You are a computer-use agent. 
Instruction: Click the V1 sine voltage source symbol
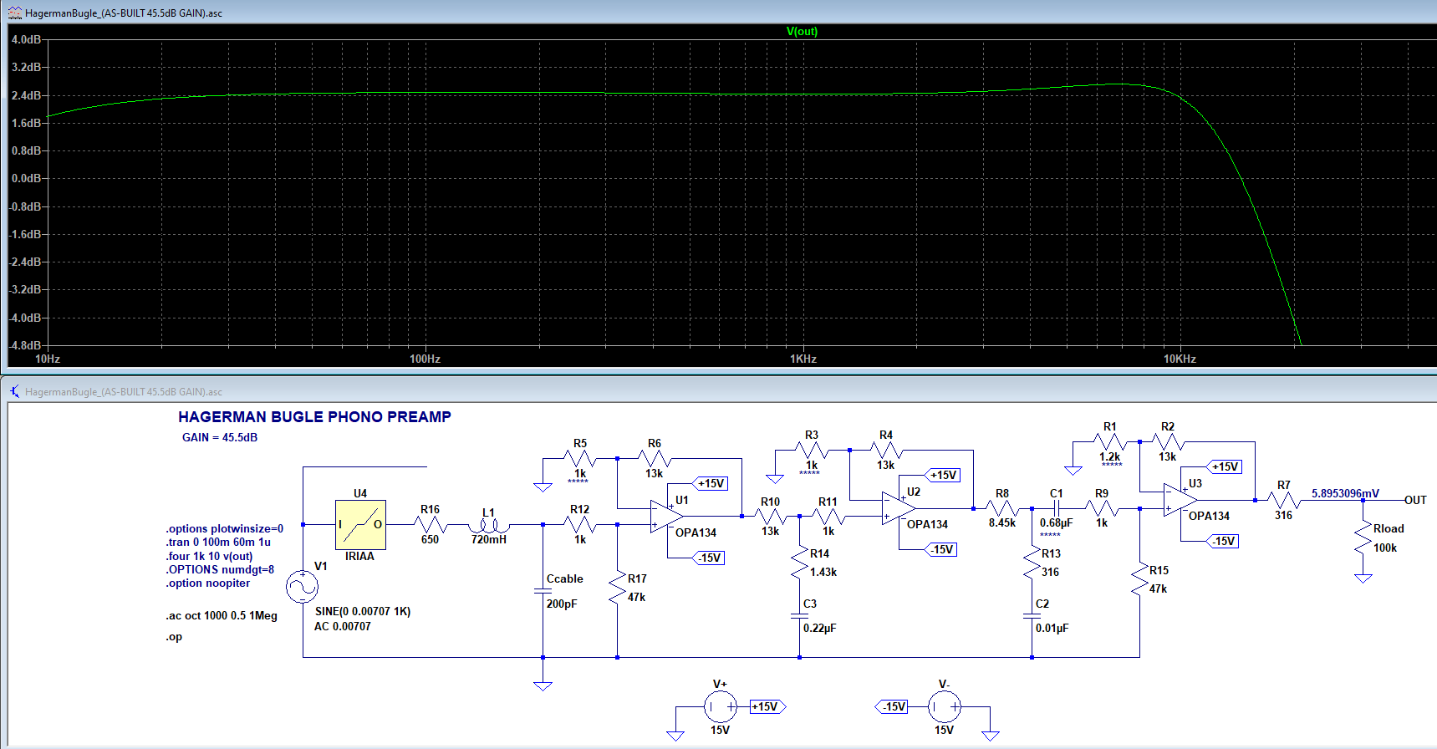click(302, 587)
